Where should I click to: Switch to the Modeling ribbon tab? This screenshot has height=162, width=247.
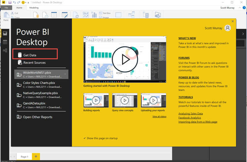click(34, 7)
